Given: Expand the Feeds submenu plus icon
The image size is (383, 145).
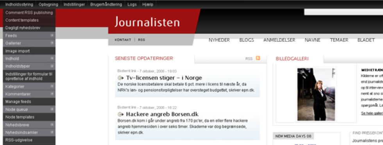Looking at the screenshot, I should pos(52,35).
